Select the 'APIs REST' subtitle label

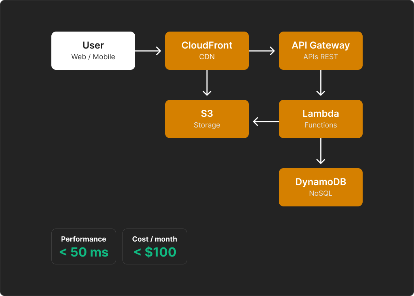pos(320,56)
